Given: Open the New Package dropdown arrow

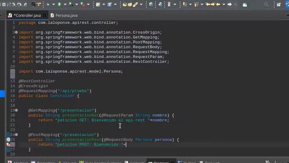Looking at the screenshot, I should pyautogui.click(x=103, y=5).
